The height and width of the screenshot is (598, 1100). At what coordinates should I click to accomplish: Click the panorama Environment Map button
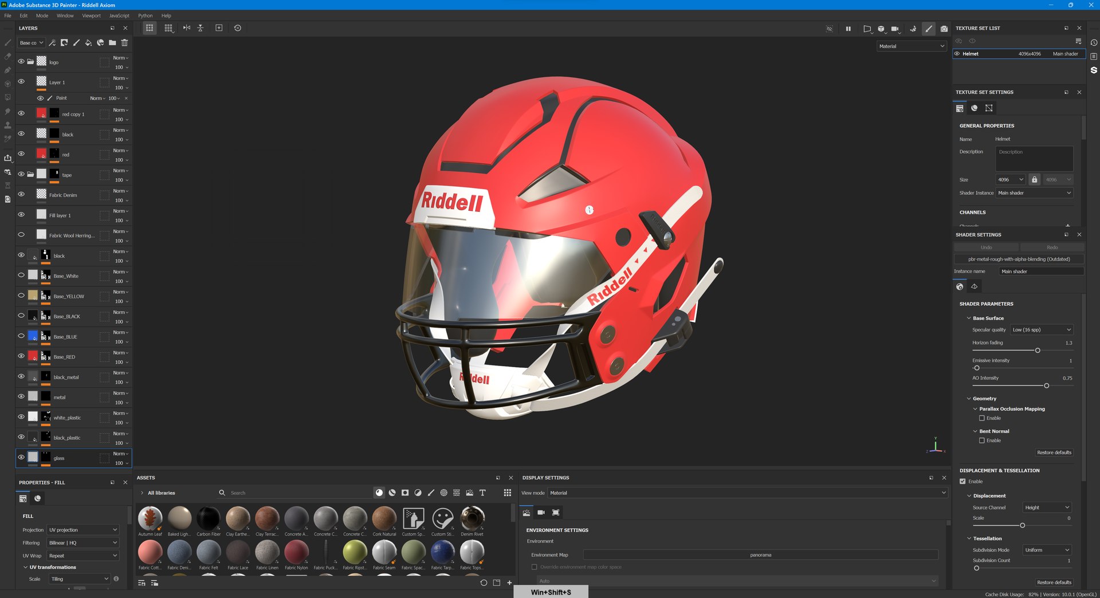click(760, 554)
